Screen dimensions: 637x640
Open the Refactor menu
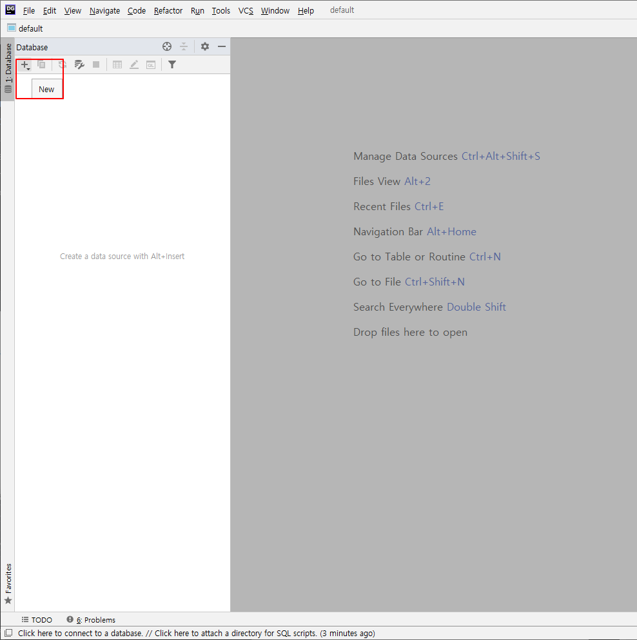point(168,10)
